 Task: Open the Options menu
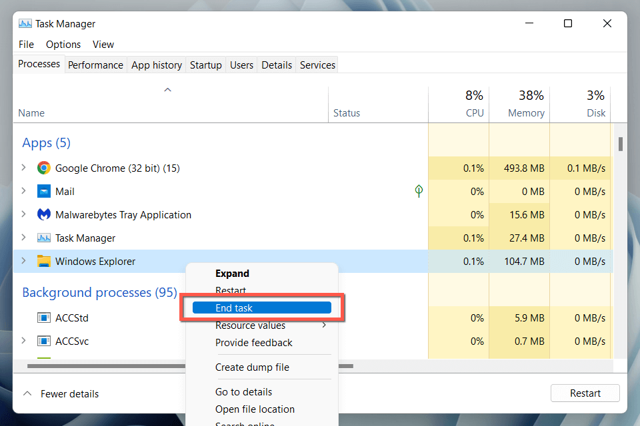[x=63, y=45]
